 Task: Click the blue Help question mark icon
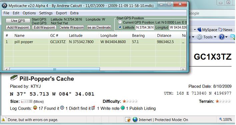point(222,37)
